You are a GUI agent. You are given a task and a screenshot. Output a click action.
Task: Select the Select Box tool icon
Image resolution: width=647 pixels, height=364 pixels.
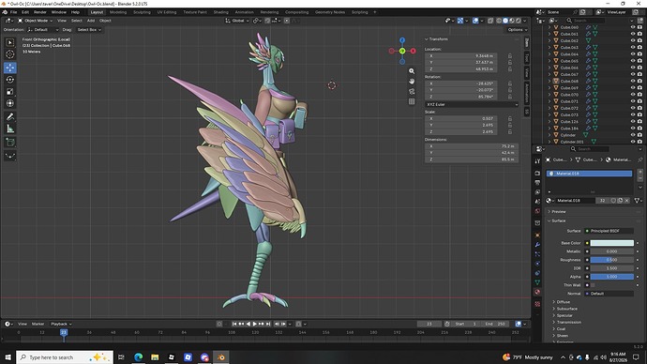(x=10, y=42)
